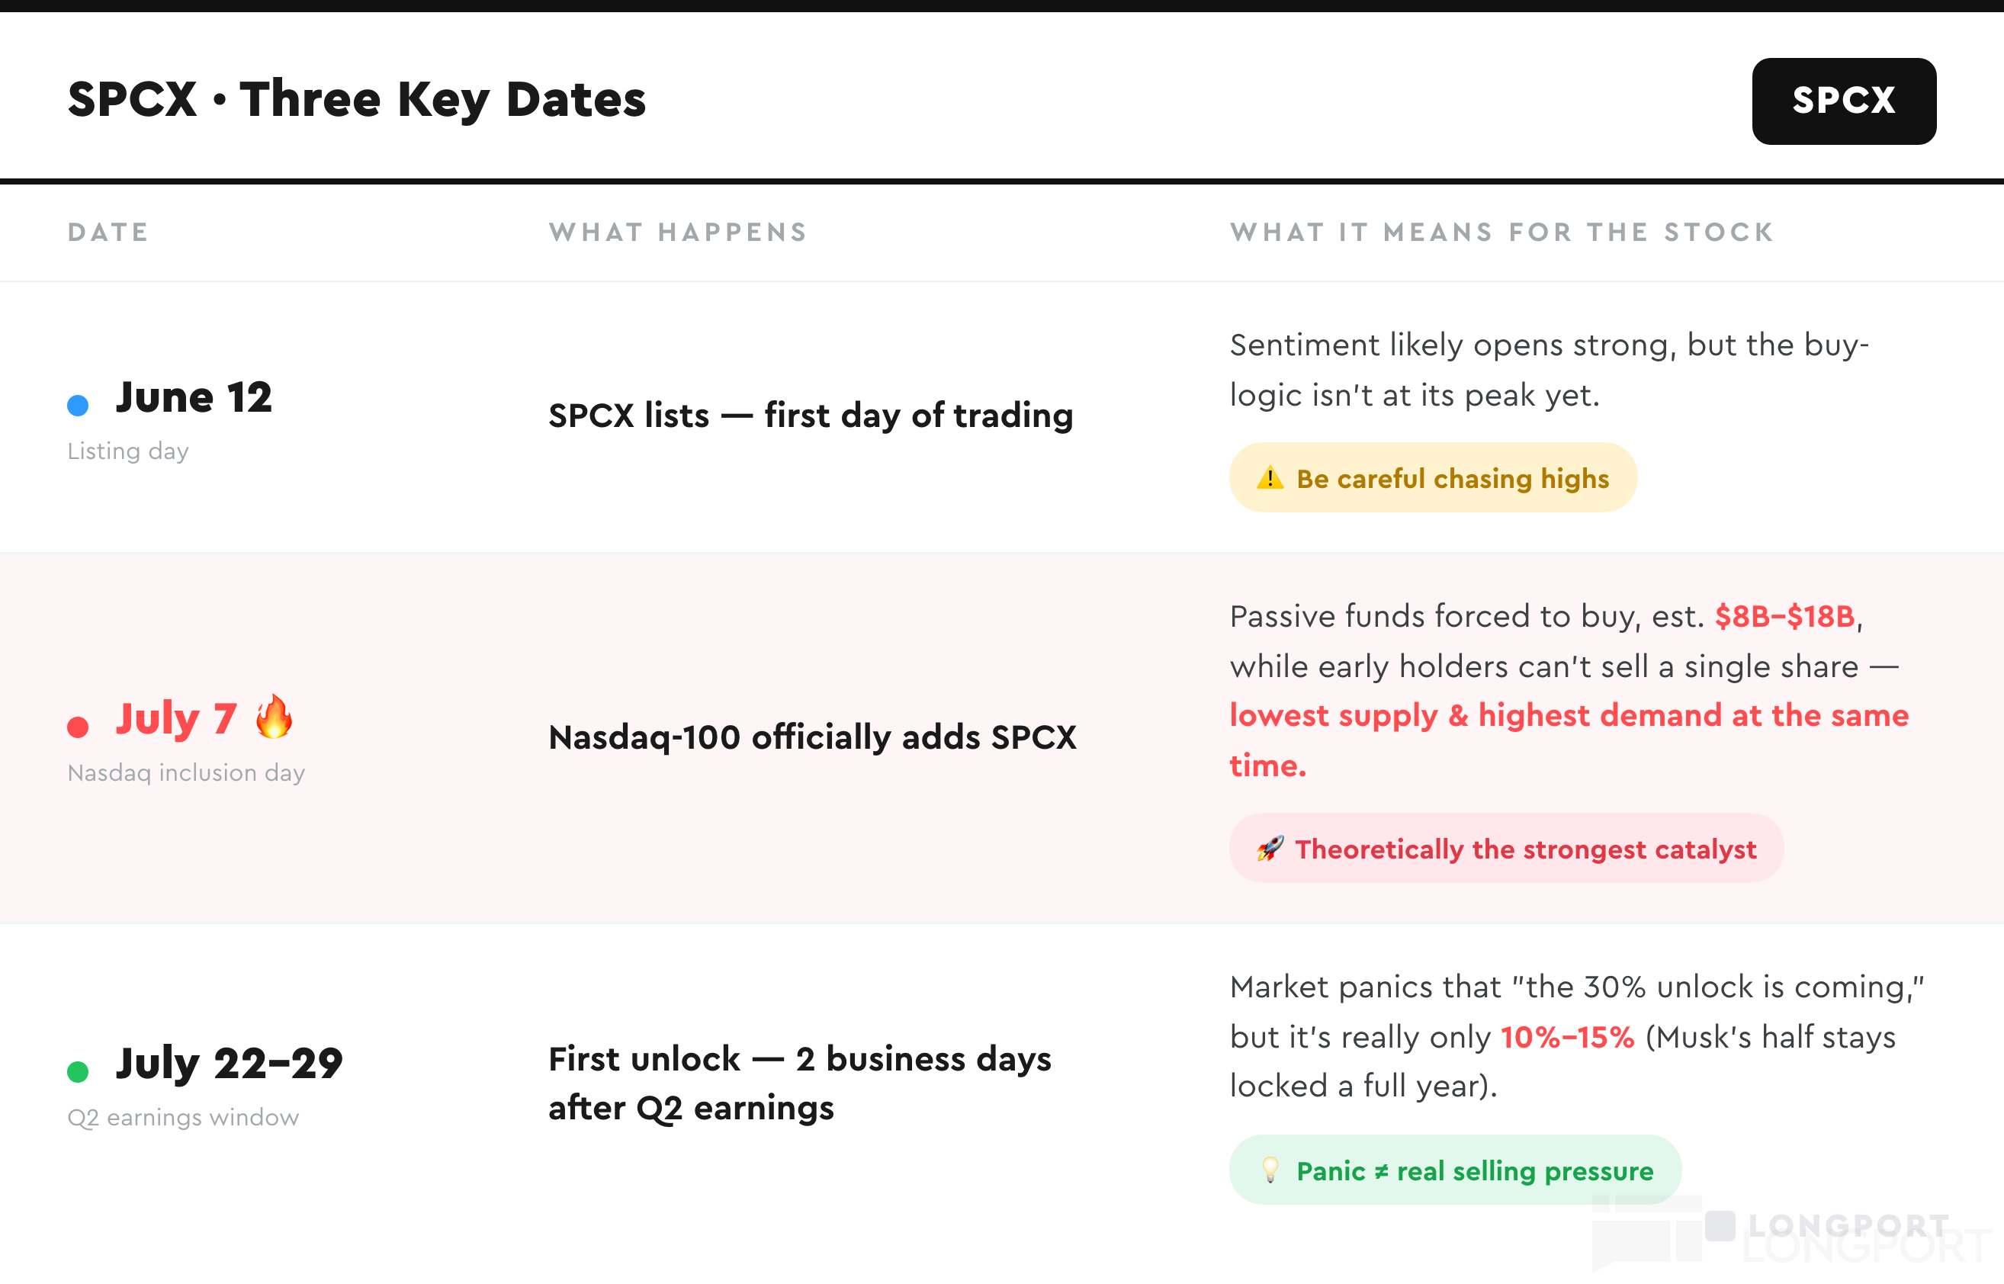Click the yellow warning triangle icon
Viewport: 2004px width, 1284px height.
1270,478
